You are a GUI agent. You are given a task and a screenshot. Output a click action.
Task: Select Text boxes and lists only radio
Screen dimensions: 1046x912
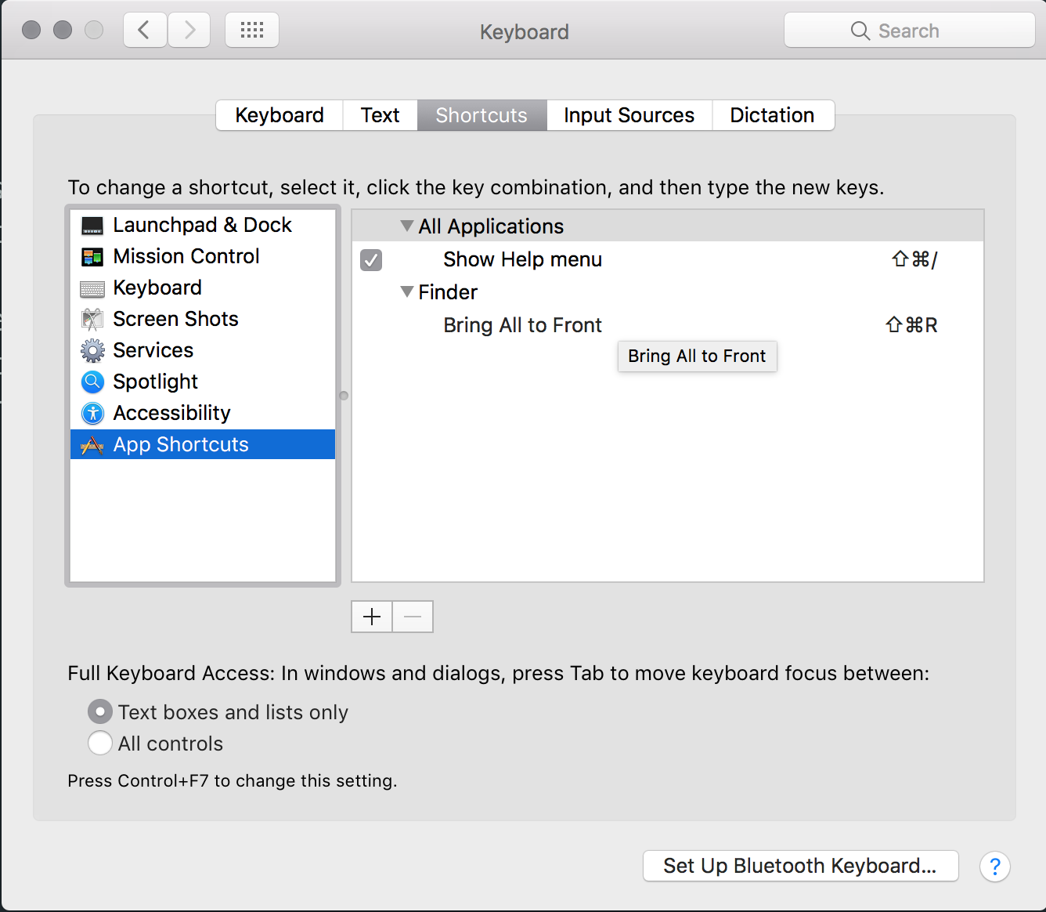100,711
